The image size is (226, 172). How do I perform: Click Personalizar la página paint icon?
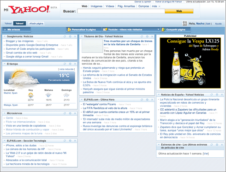click(69, 30)
